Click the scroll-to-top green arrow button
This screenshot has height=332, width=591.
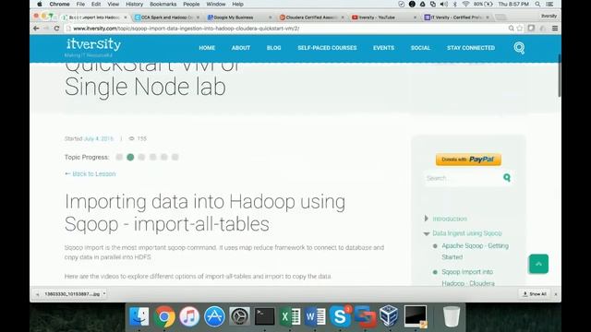(538, 264)
